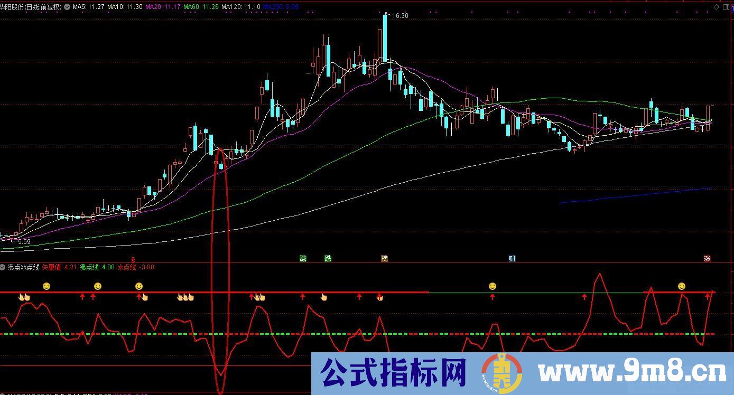Click the MA120: 11.10 label
The height and width of the screenshot is (395, 734).
pyautogui.click(x=241, y=7)
